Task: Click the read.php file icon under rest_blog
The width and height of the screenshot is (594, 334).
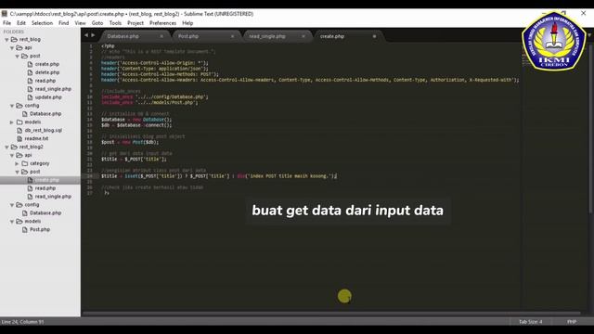Action: (x=30, y=81)
